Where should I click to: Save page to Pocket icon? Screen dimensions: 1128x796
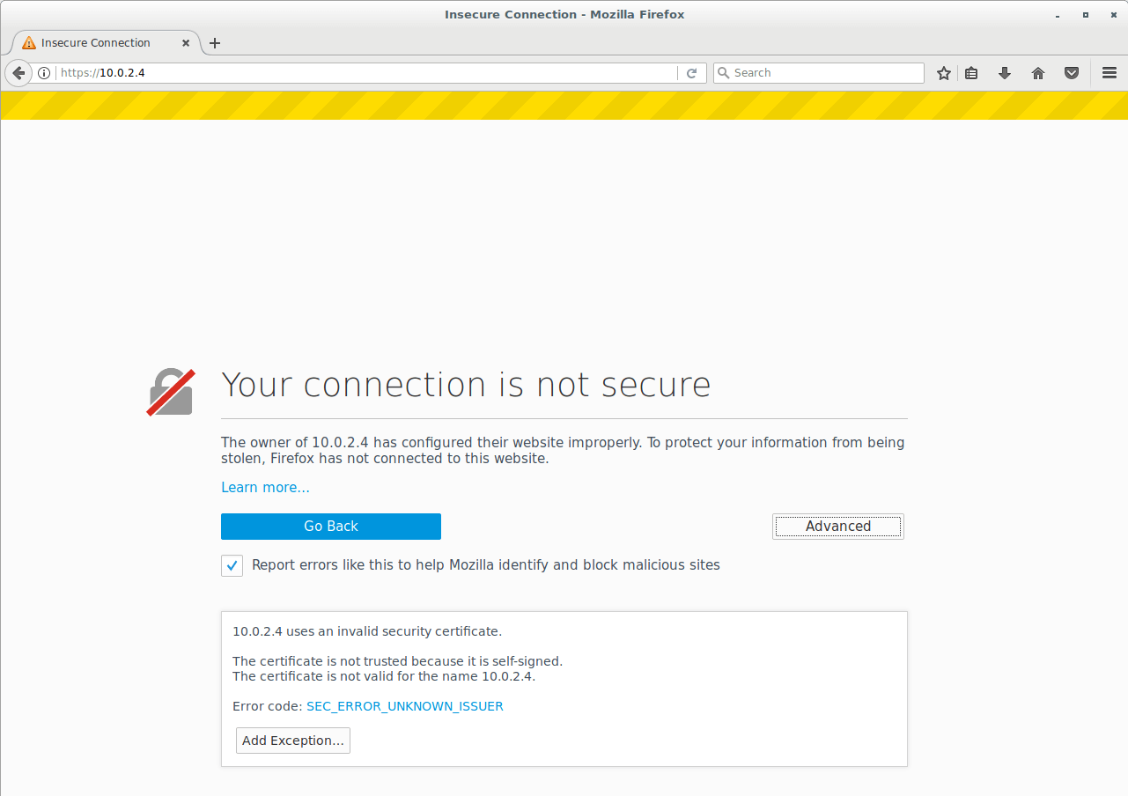click(x=1072, y=73)
